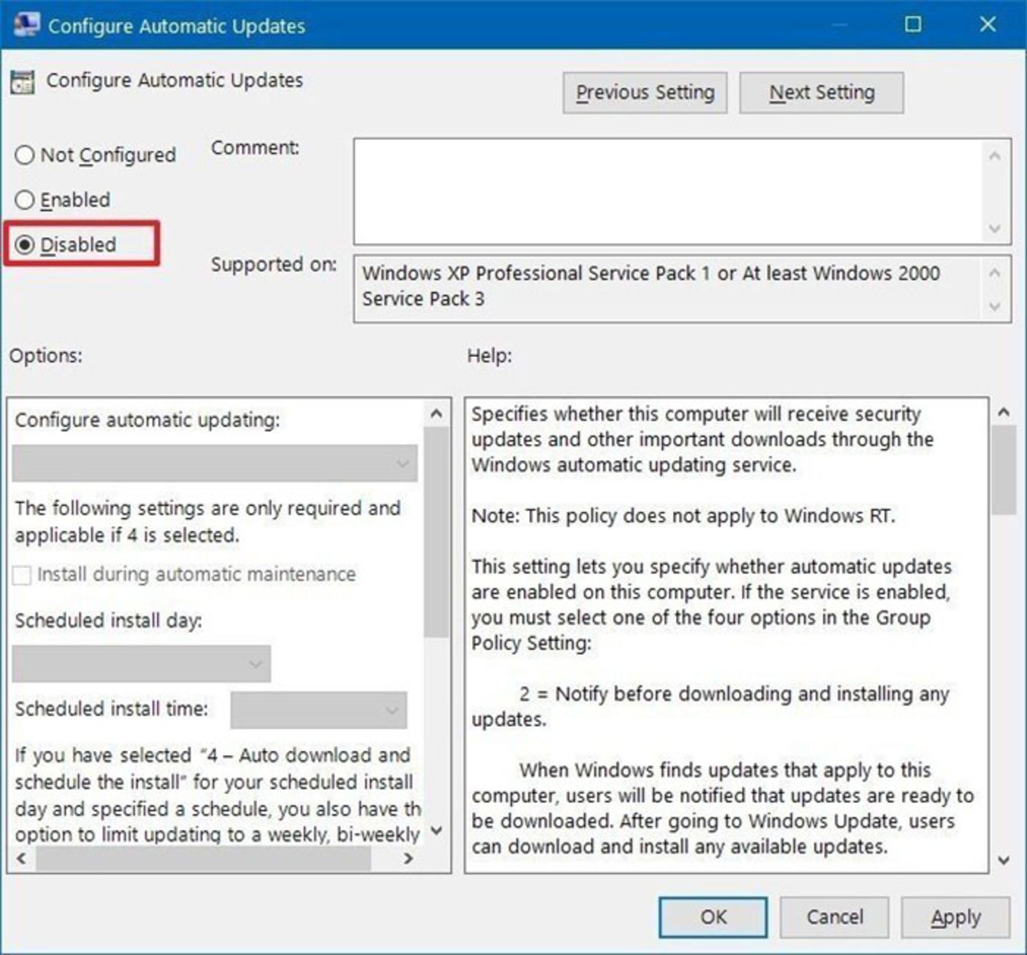This screenshot has height=955, width=1027.
Task: Select the Enabled radio button
Action: pos(25,200)
